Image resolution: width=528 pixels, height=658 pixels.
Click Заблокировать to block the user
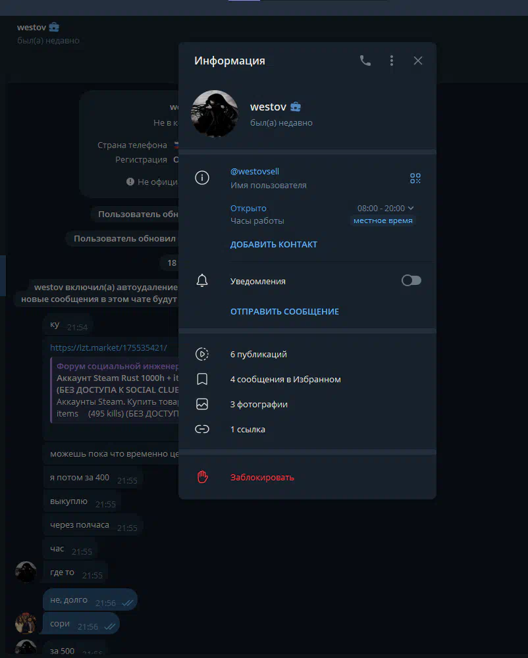click(262, 477)
